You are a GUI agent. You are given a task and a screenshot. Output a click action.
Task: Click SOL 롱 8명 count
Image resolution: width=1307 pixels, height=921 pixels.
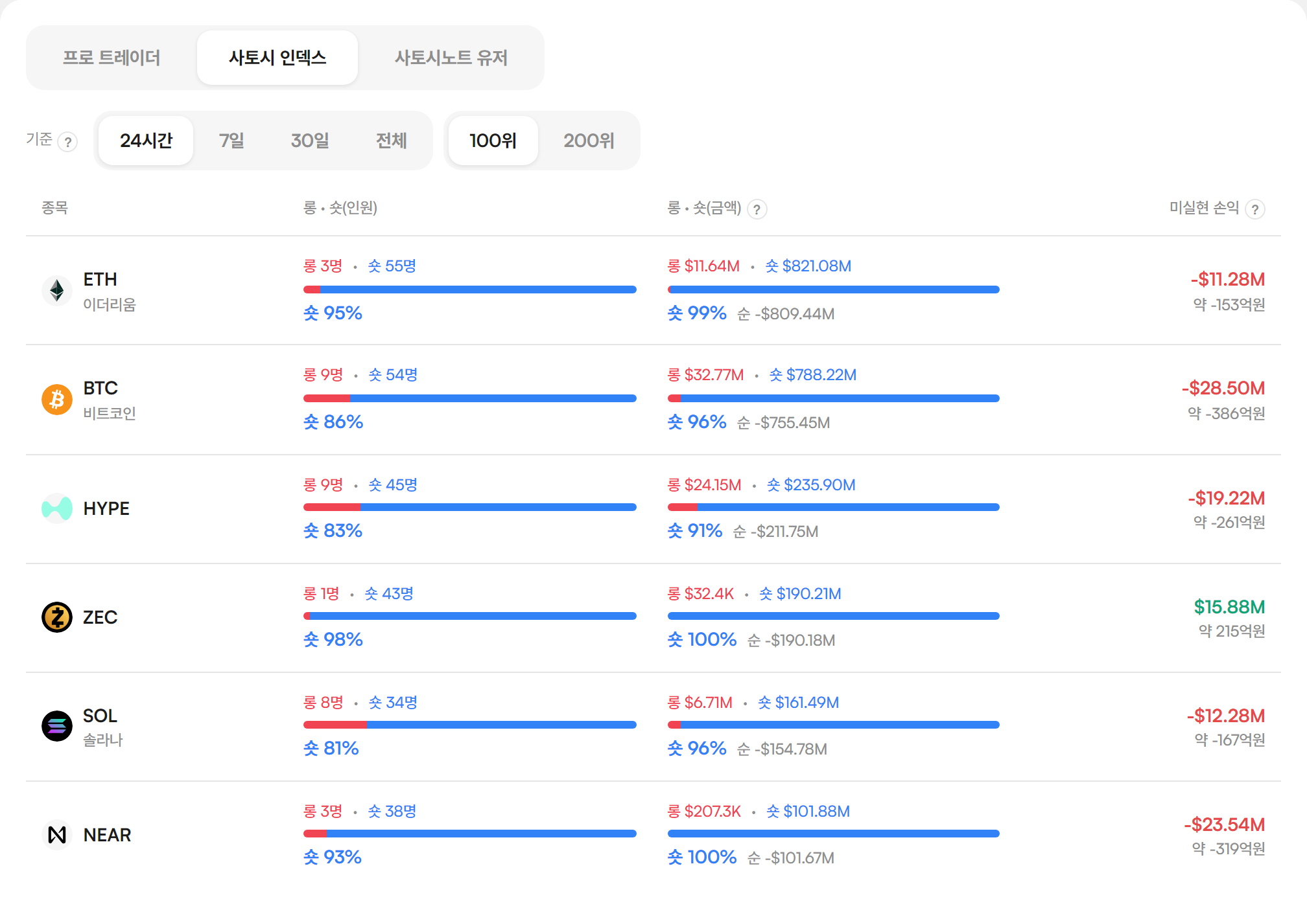click(324, 703)
